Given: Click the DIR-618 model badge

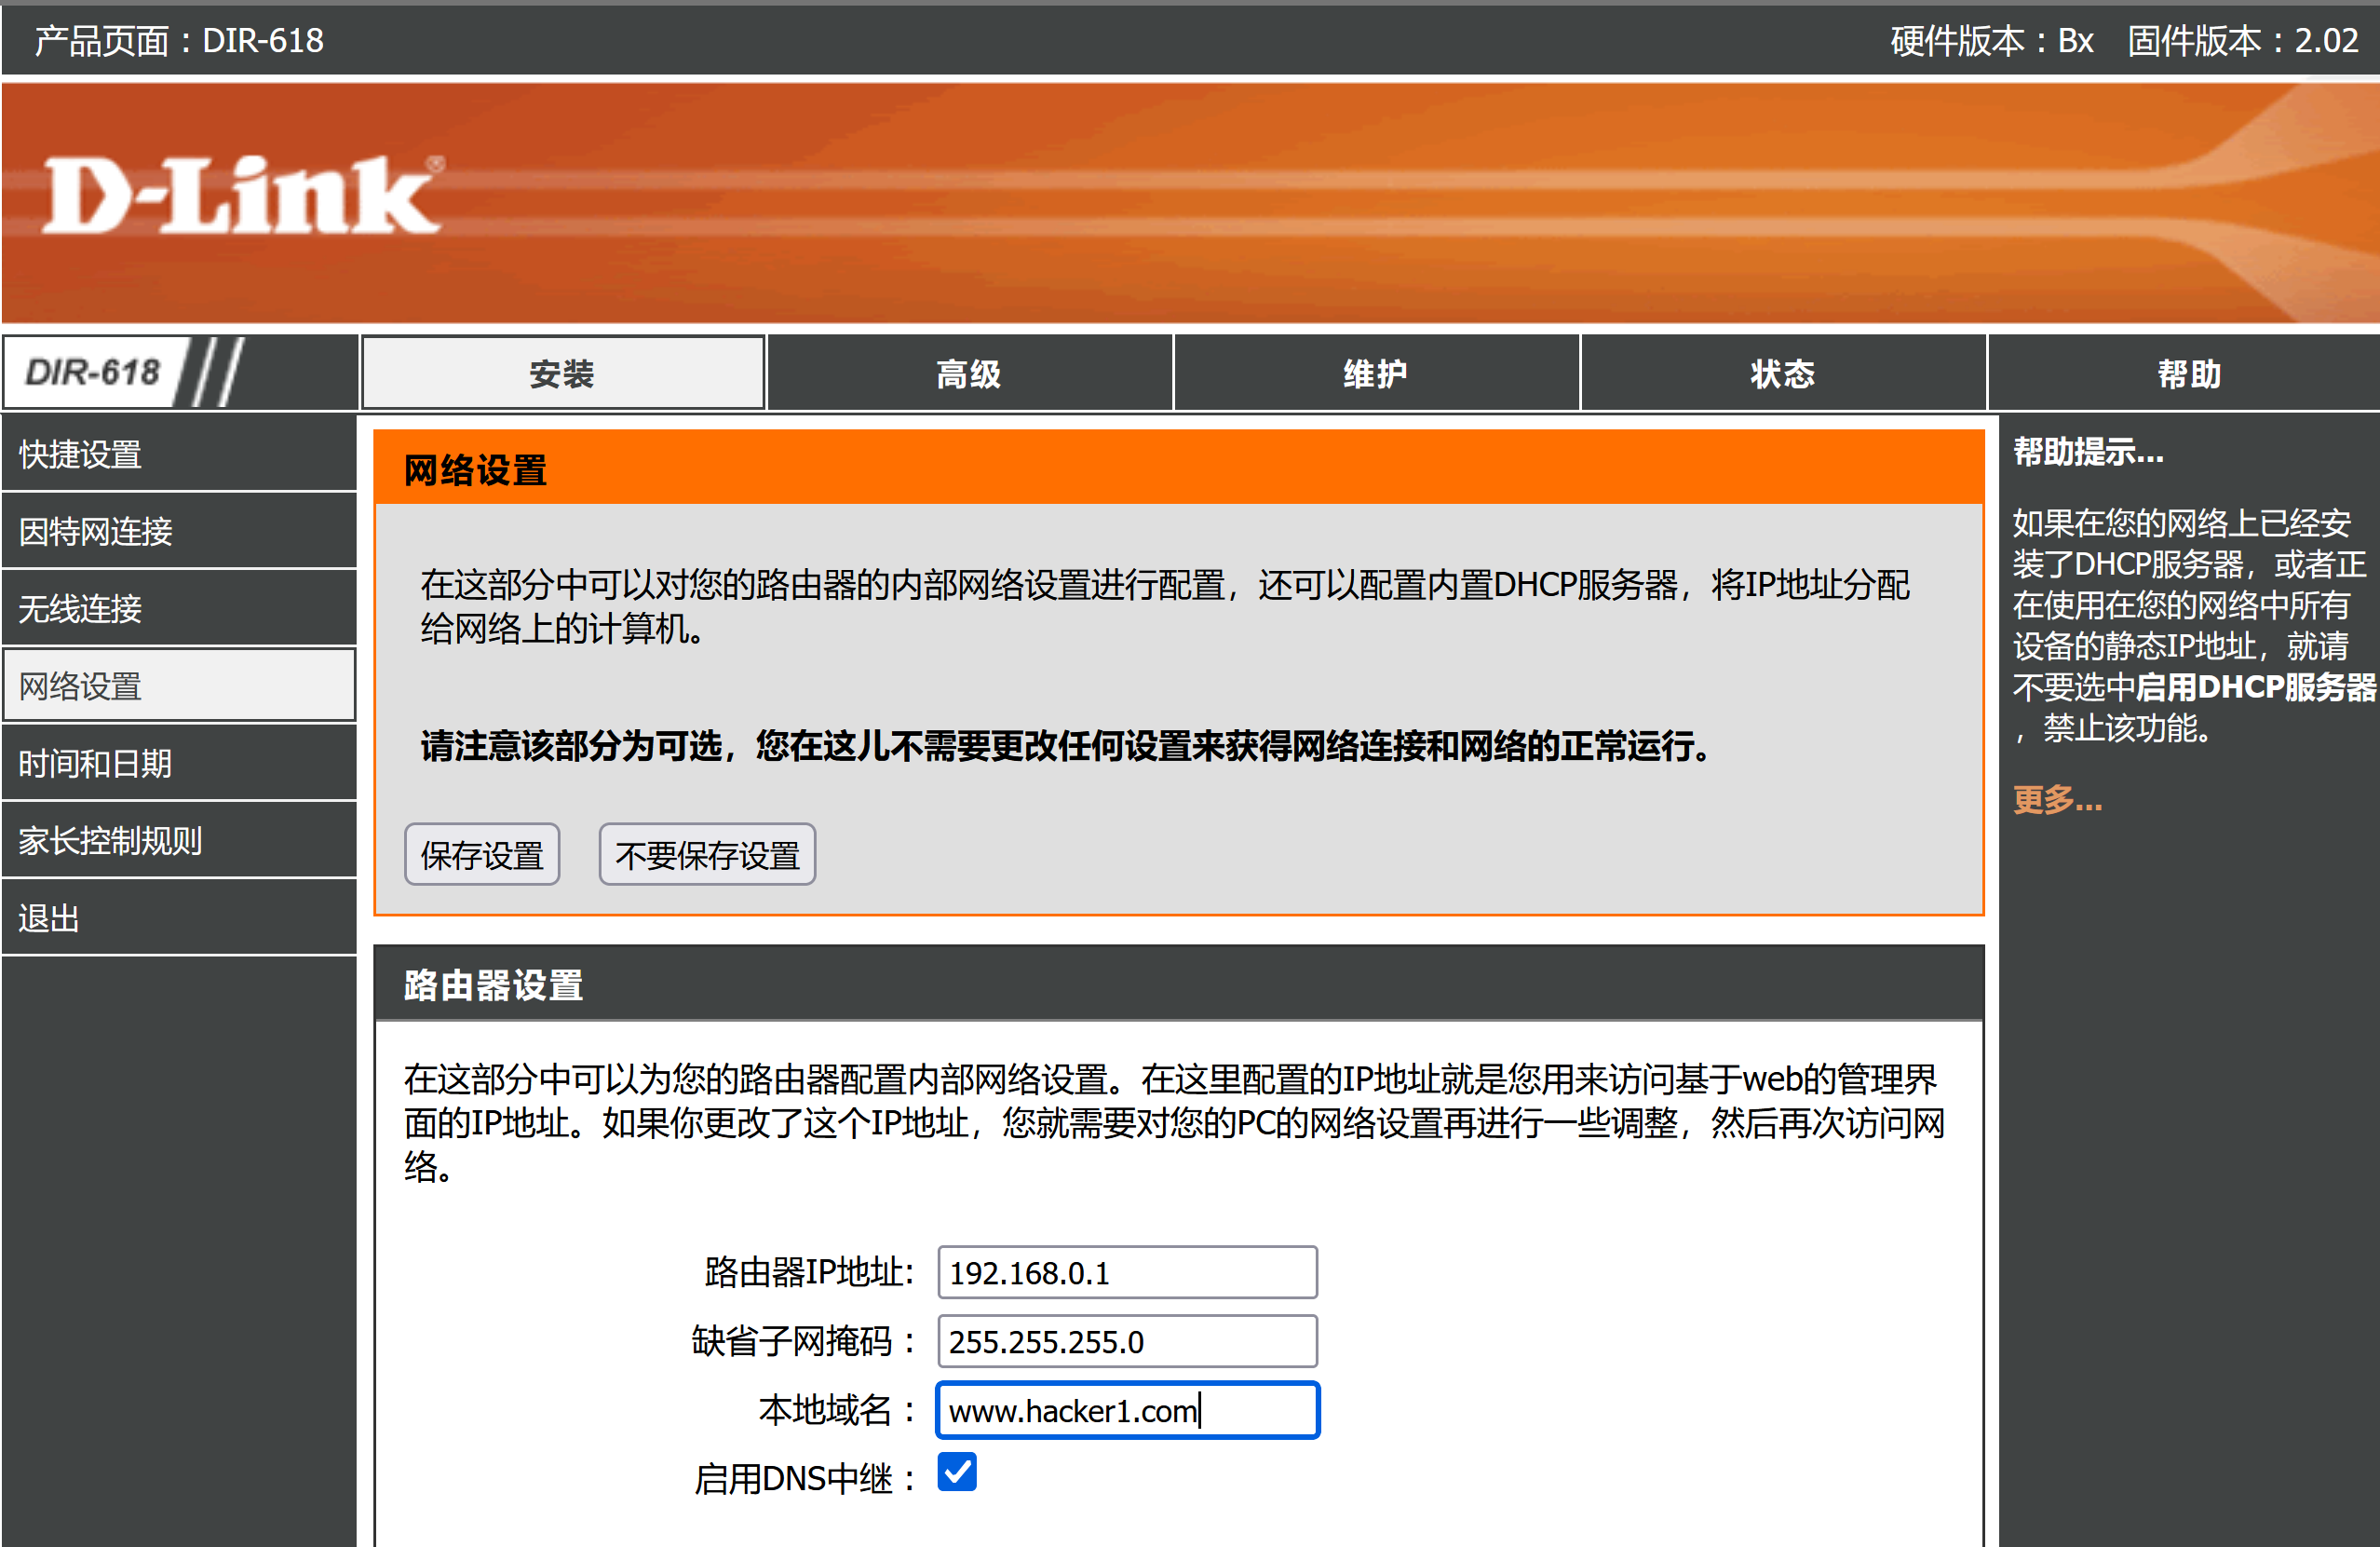Looking at the screenshot, I should click(93, 372).
